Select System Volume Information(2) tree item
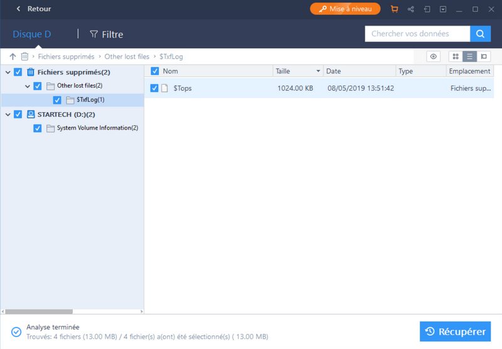The image size is (502, 349). click(98, 128)
